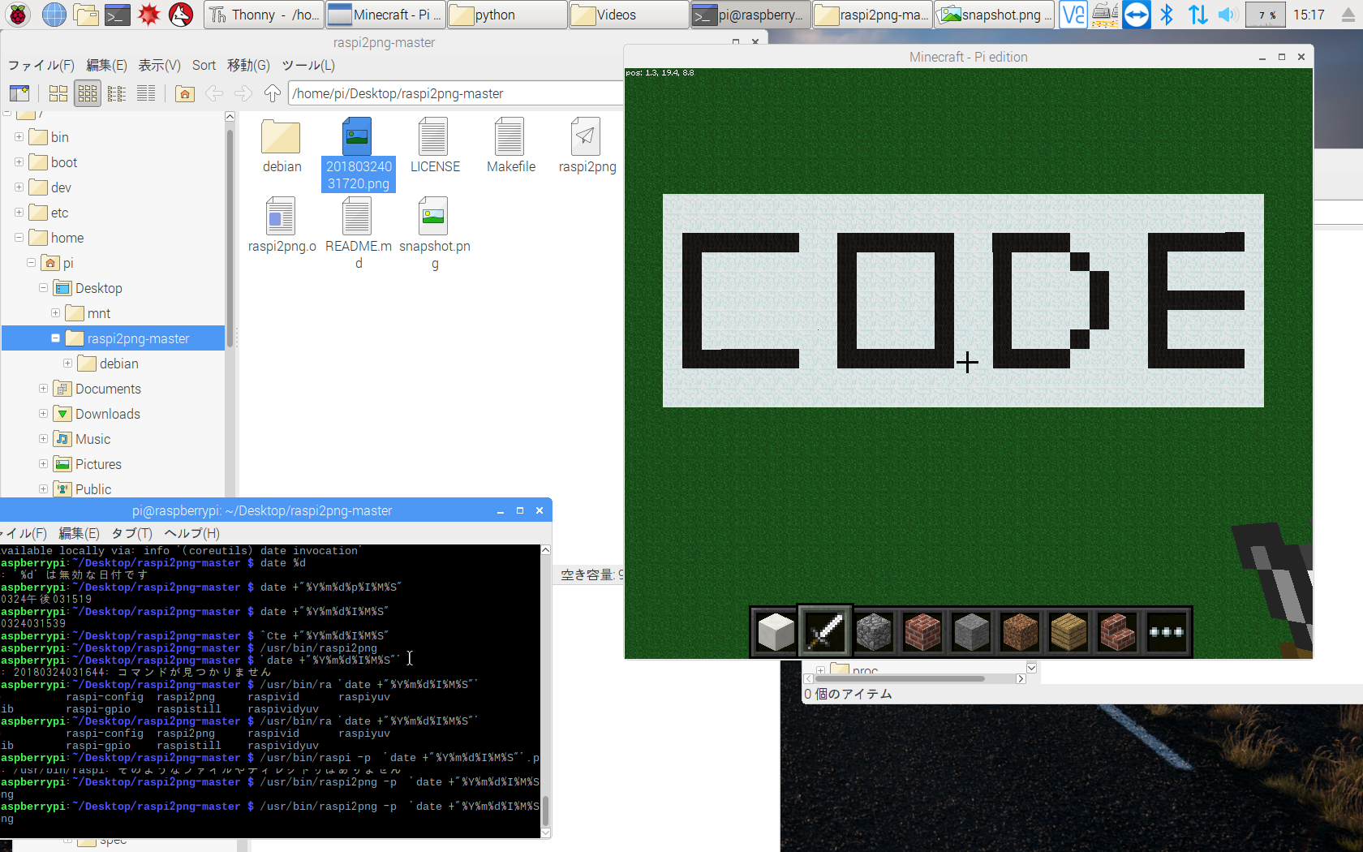Launch the terminal from the taskbar
This screenshot has width=1363, height=852.
[118, 15]
